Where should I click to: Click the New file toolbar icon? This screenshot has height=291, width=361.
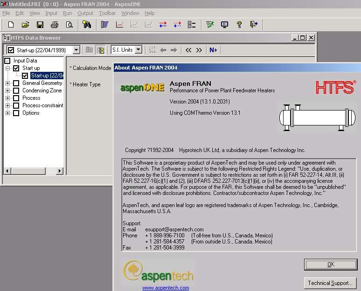pyautogui.click(x=11, y=24)
